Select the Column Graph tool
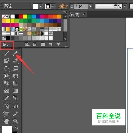 15,106
